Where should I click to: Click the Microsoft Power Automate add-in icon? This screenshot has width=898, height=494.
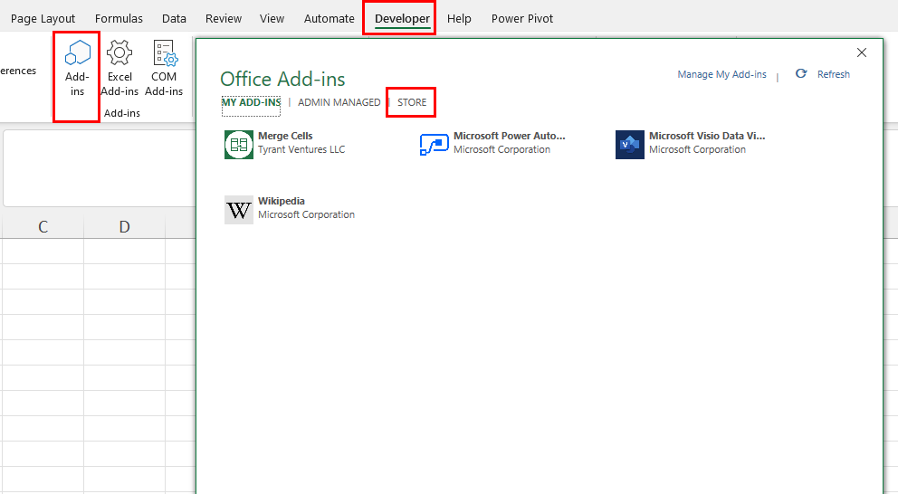(x=435, y=144)
